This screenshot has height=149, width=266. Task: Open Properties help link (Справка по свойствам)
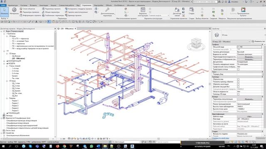(x=221, y=138)
